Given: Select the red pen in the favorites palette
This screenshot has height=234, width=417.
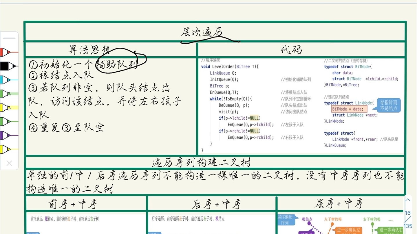Looking at the screenshot, I should 5,52.
